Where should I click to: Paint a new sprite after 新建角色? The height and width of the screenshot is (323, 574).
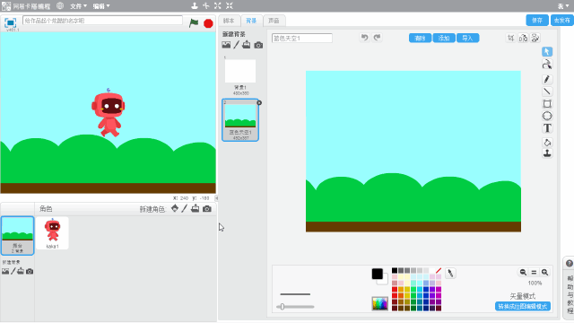click(x=185, y=208)
